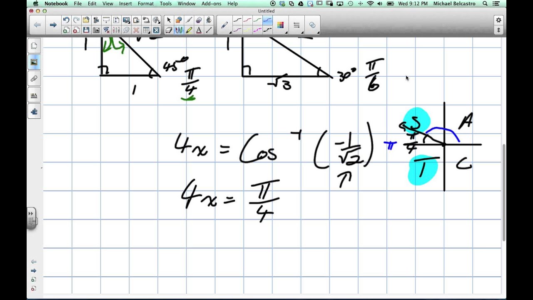Select the Eraser tool

pos(169,30)
